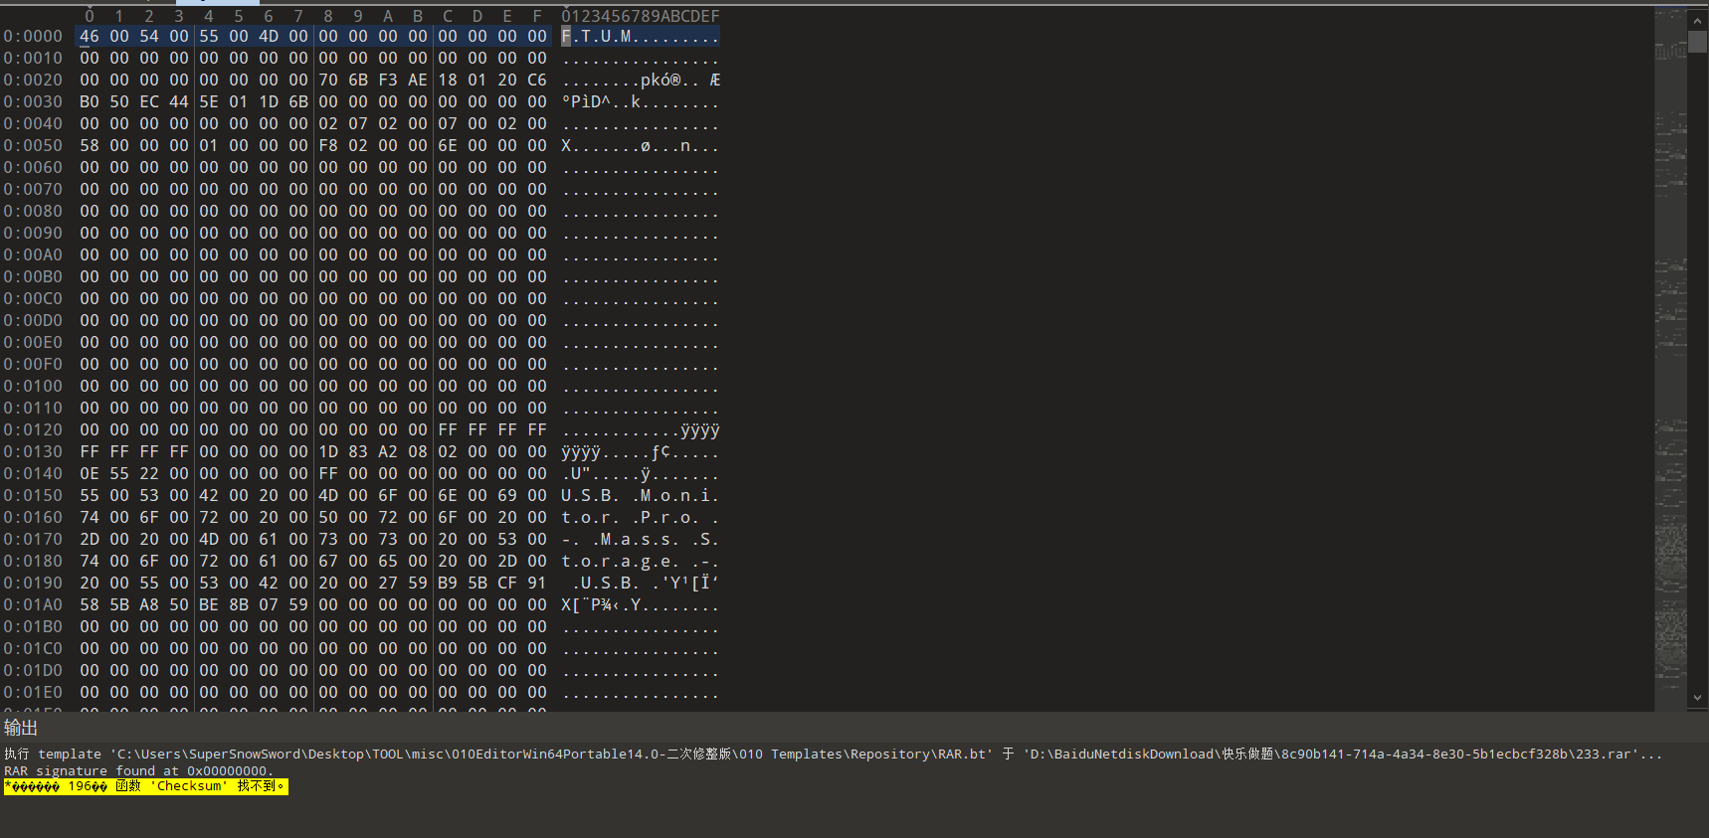Click byte F8 in row 0:0050
The height and width of the screenshot is (838, 1709).
328,145
